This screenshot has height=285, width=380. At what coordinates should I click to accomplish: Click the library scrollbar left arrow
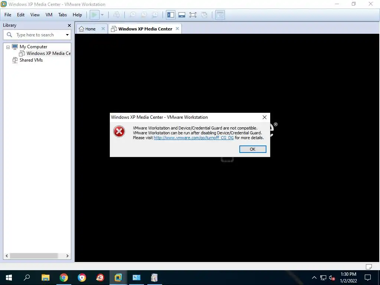(7, 256)
